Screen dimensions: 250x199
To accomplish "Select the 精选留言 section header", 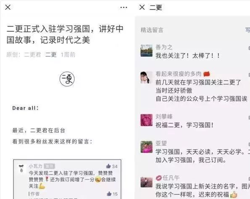I will coord(152,30).
